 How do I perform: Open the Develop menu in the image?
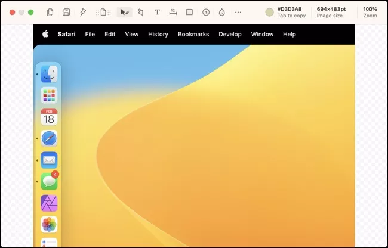click(x=230, y=34)
